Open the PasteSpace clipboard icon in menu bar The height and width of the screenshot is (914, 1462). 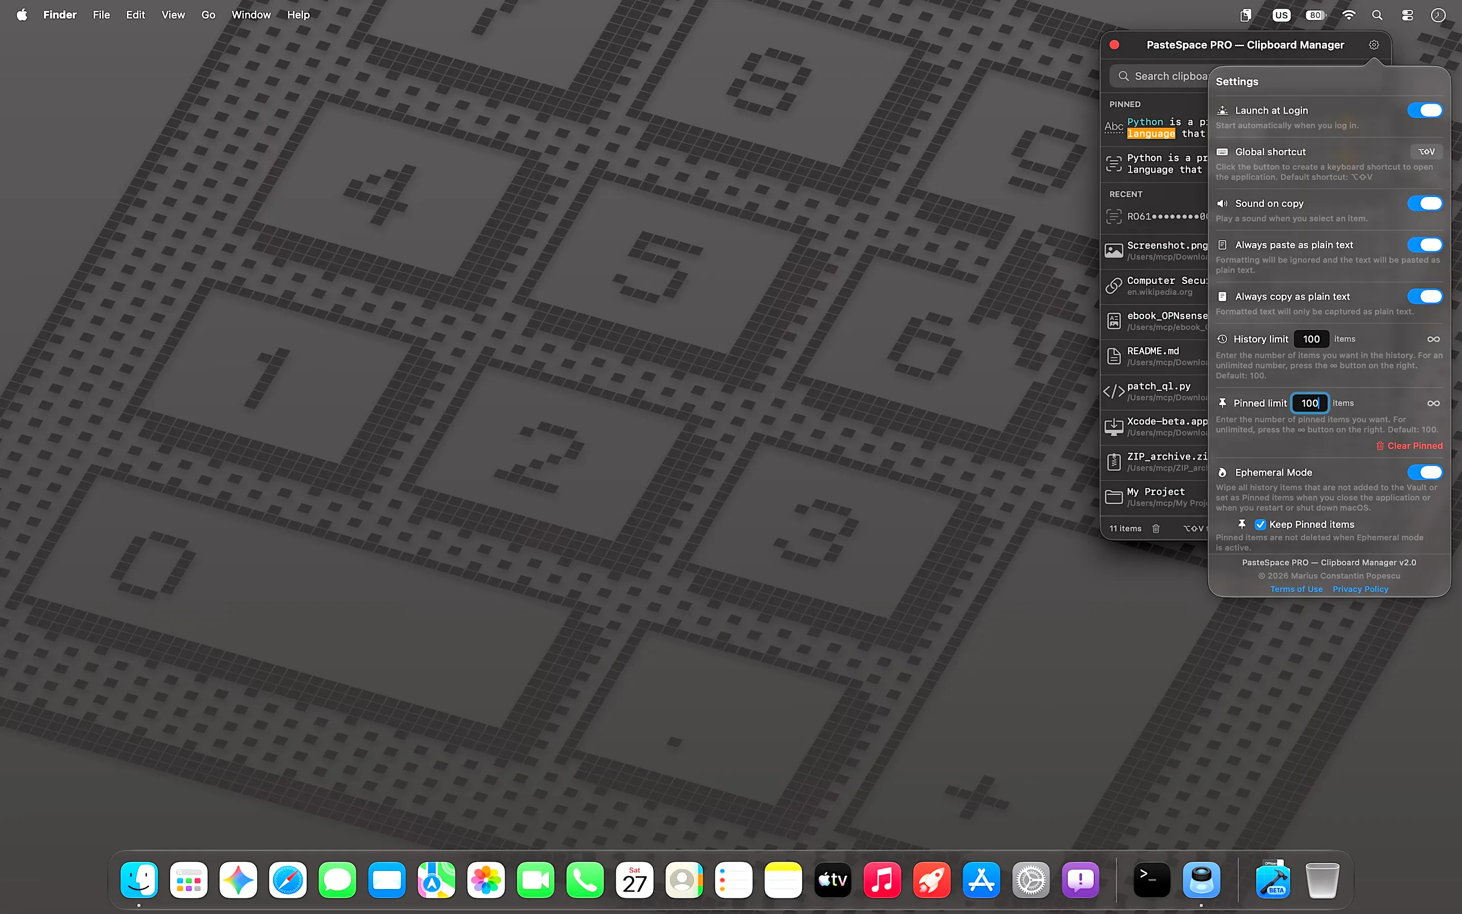pyautogui.click(x=1245, y=15)
